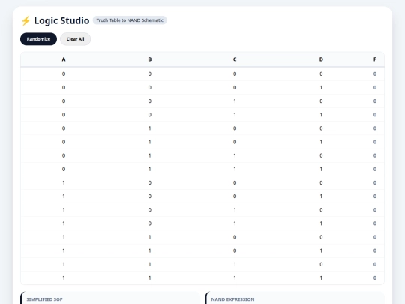Toggle F output for row 0 1 1 0
This screenshot has width=405, height=304.
[x=374, y=155]
